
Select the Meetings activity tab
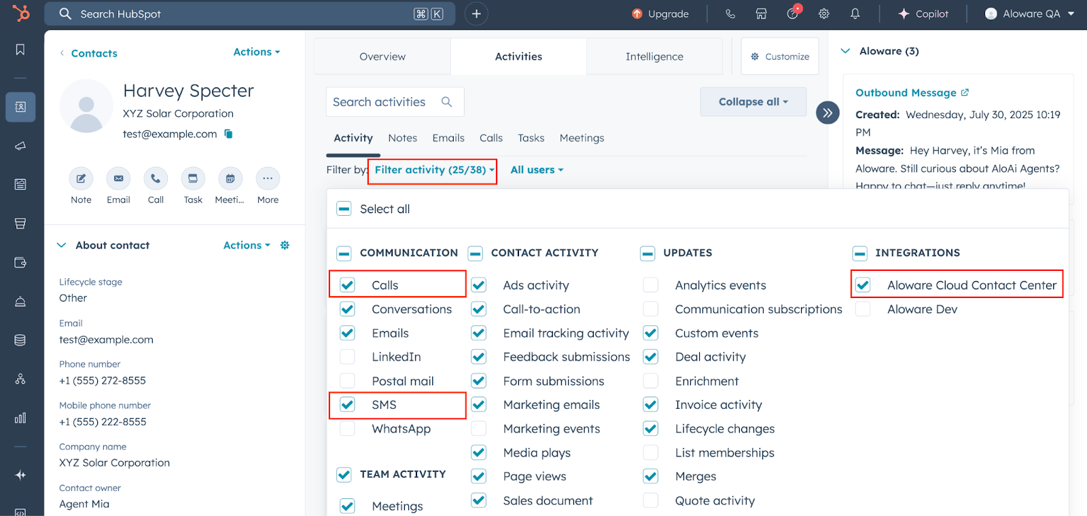pos(582,138)
